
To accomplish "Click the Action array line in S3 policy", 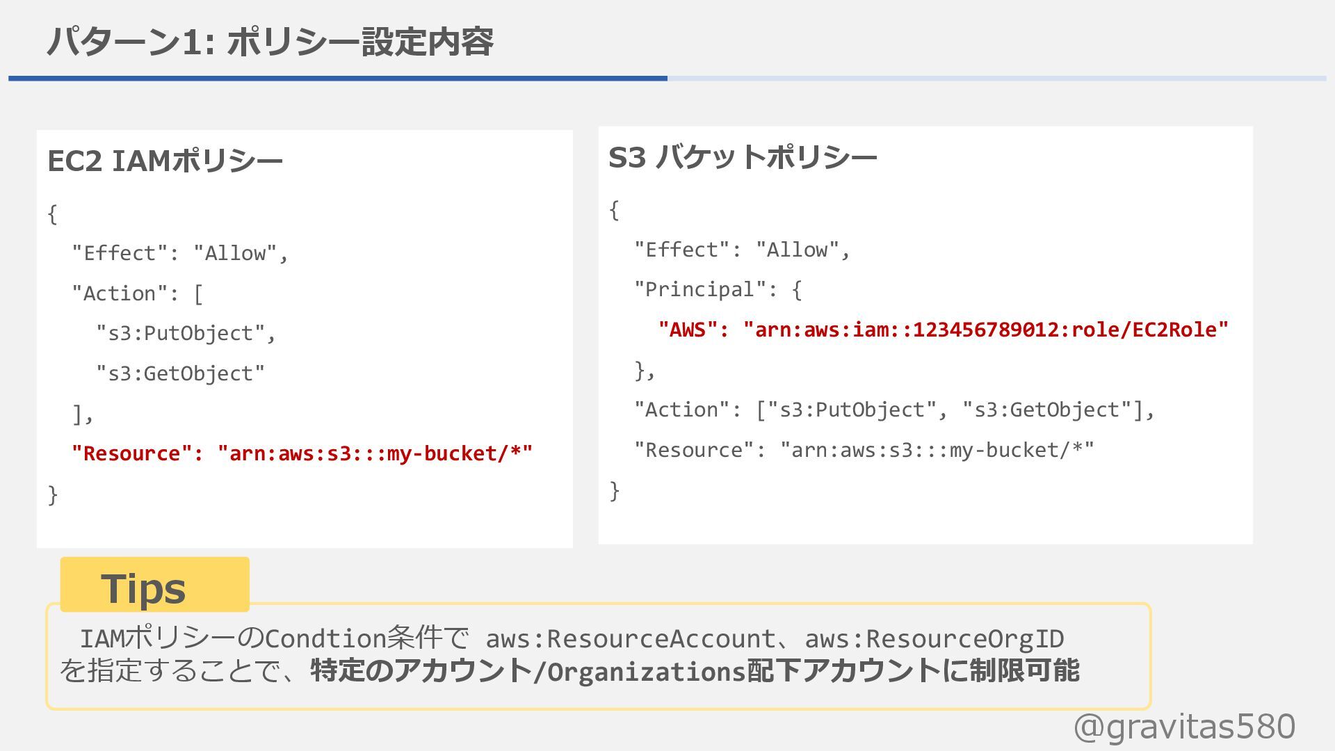I will pyautogui.click(x=893, y=410).
